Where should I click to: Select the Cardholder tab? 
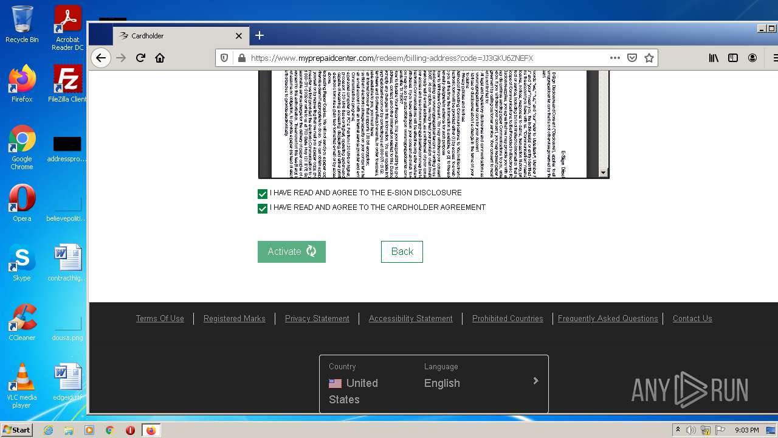click(181, 36)
